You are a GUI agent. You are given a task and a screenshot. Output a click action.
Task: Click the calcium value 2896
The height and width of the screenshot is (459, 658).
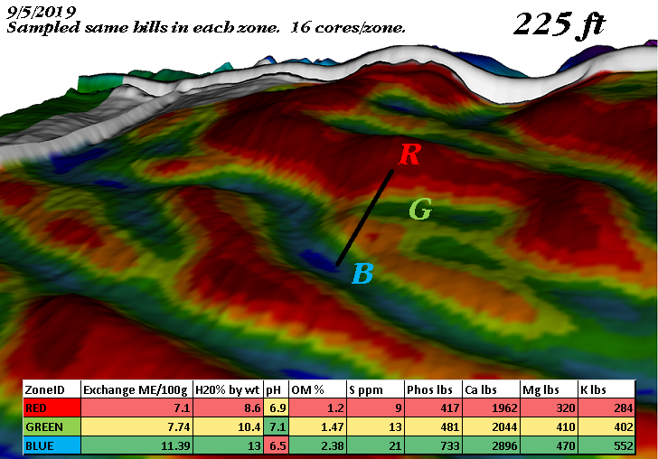[491, 445]
